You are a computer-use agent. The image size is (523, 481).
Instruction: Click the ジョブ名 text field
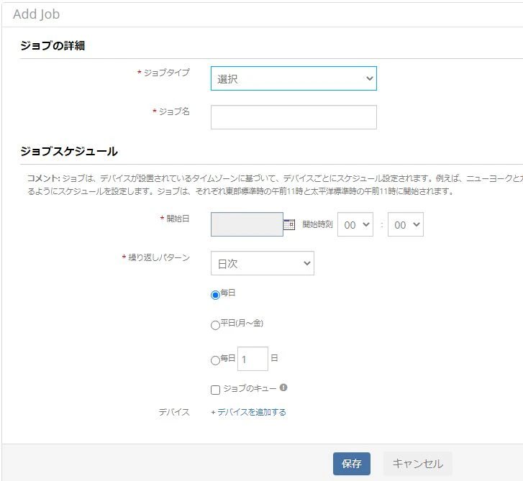[x=294, y=117]
